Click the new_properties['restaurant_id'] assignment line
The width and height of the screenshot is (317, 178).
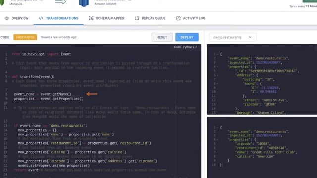(85, 143)
